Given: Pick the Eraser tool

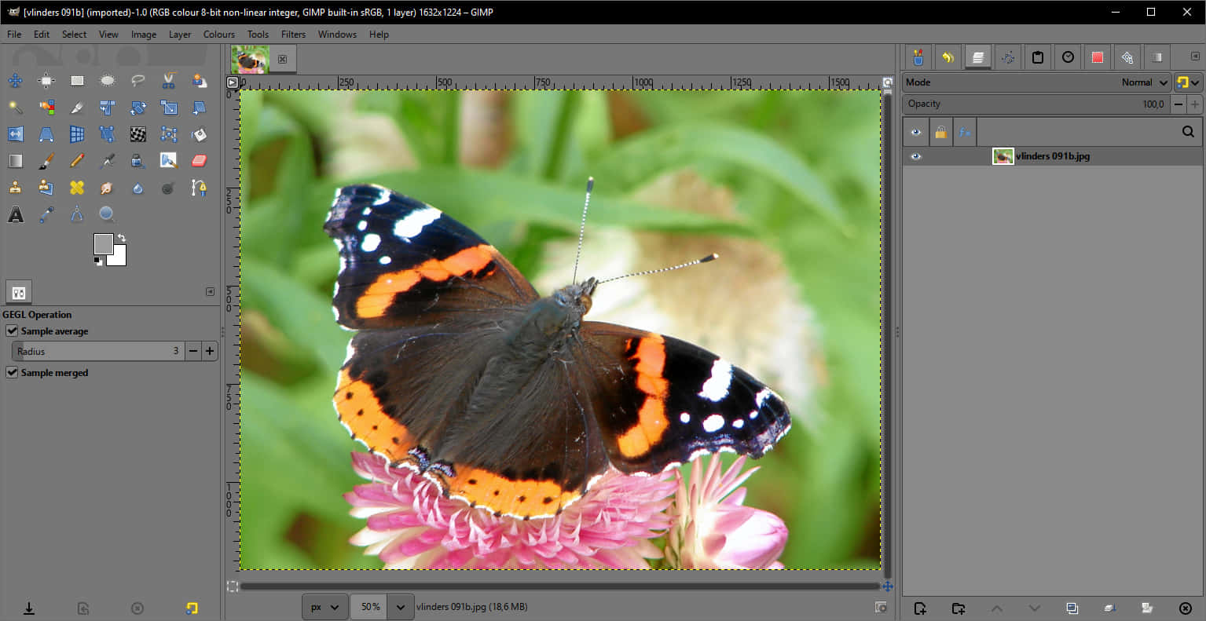Looking at the screenshot, I should (199, 161).
